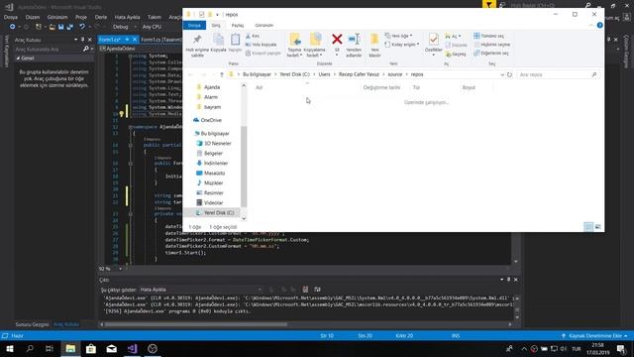This screenshot has width=634, height=357.
Task: Open Explorer help question mark icon
Action: [599, 25]
